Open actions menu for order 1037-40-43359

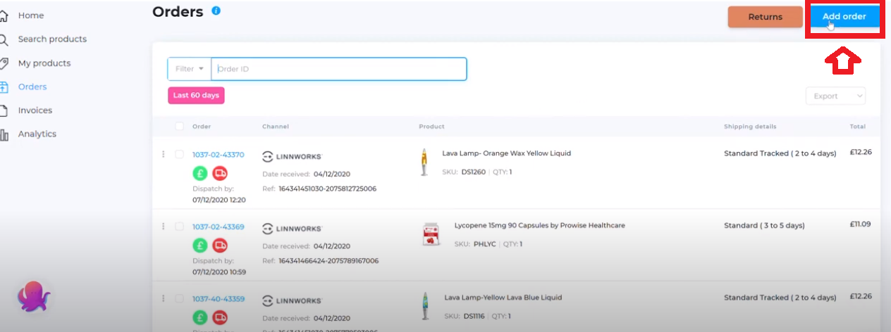(x=164, y=299)
